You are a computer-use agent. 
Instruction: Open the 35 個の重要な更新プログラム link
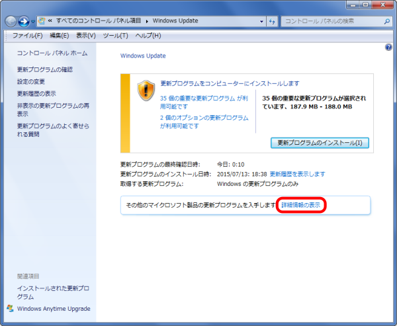tap(204, 102)
